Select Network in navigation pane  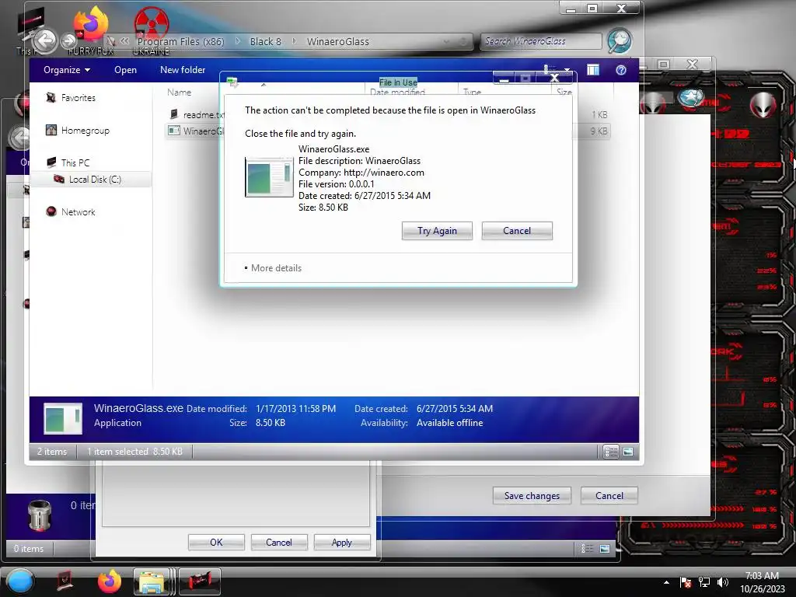(78, 211)
